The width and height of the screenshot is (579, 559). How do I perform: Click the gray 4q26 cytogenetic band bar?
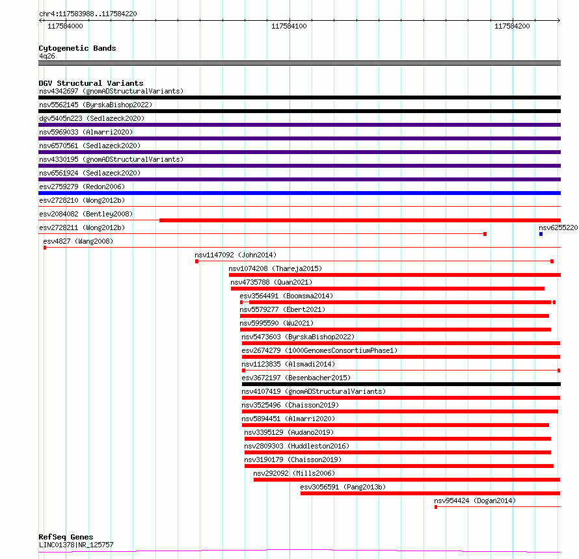pyautogui.click(x=299, y=63)
